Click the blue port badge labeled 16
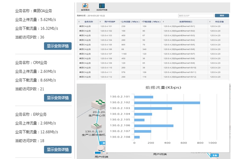This screenshot has width=232, height=159. click(x=215, y=155)
